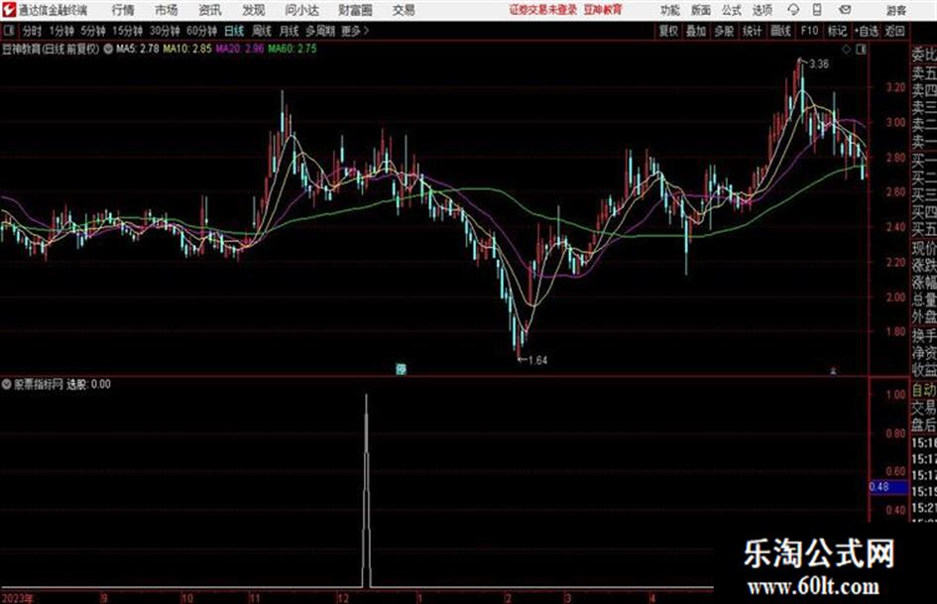The height and width of the screenshot is (604, 937).
Task: Open the mail envelope icon
Action: point(845,10)
